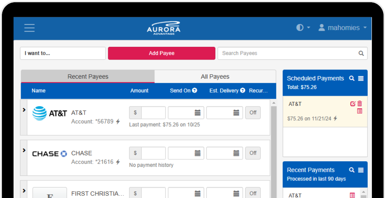The height and width of the screenshot is (198, 385).
Task: Open the hamburger navigation menu
Action: click(29, 28)
